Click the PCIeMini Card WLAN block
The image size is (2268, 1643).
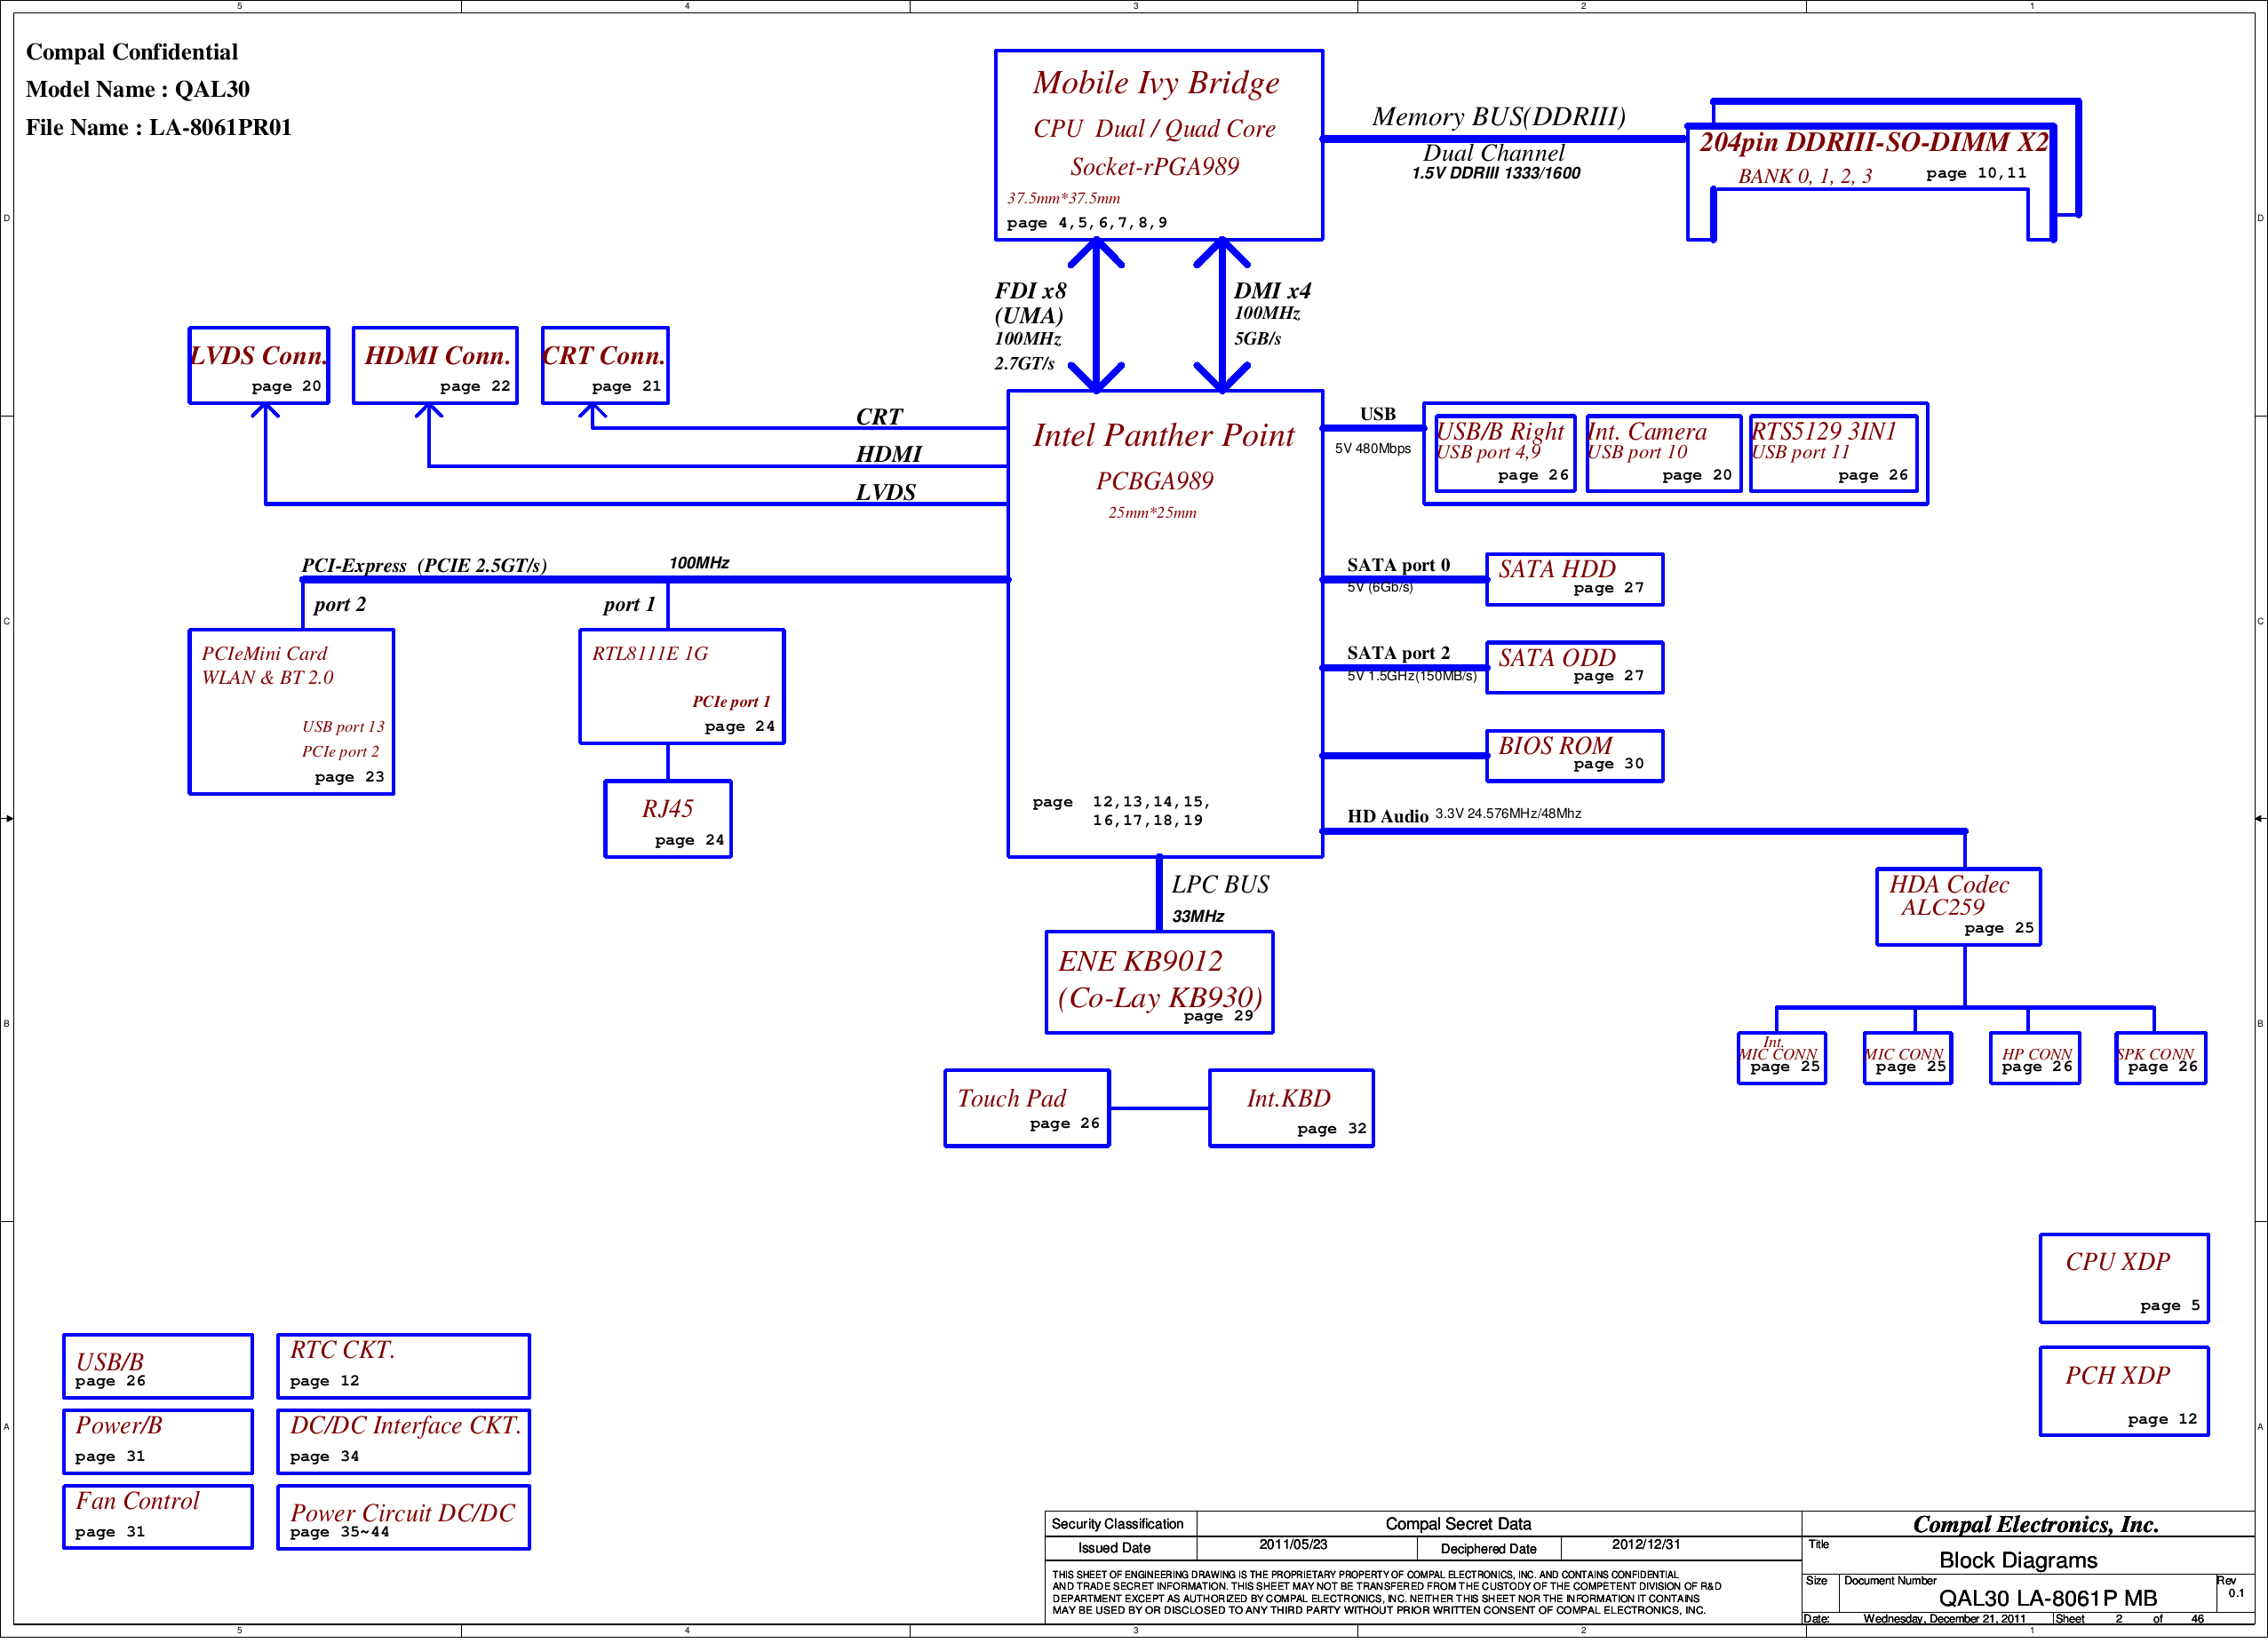(x=291, y=711)
